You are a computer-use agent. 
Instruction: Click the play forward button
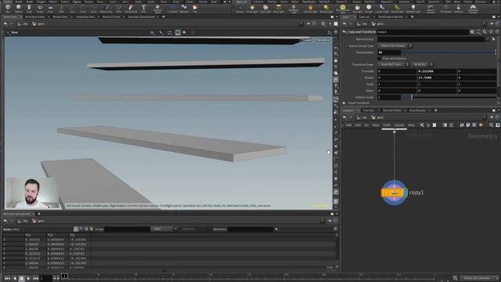click(x=28, y=279)
